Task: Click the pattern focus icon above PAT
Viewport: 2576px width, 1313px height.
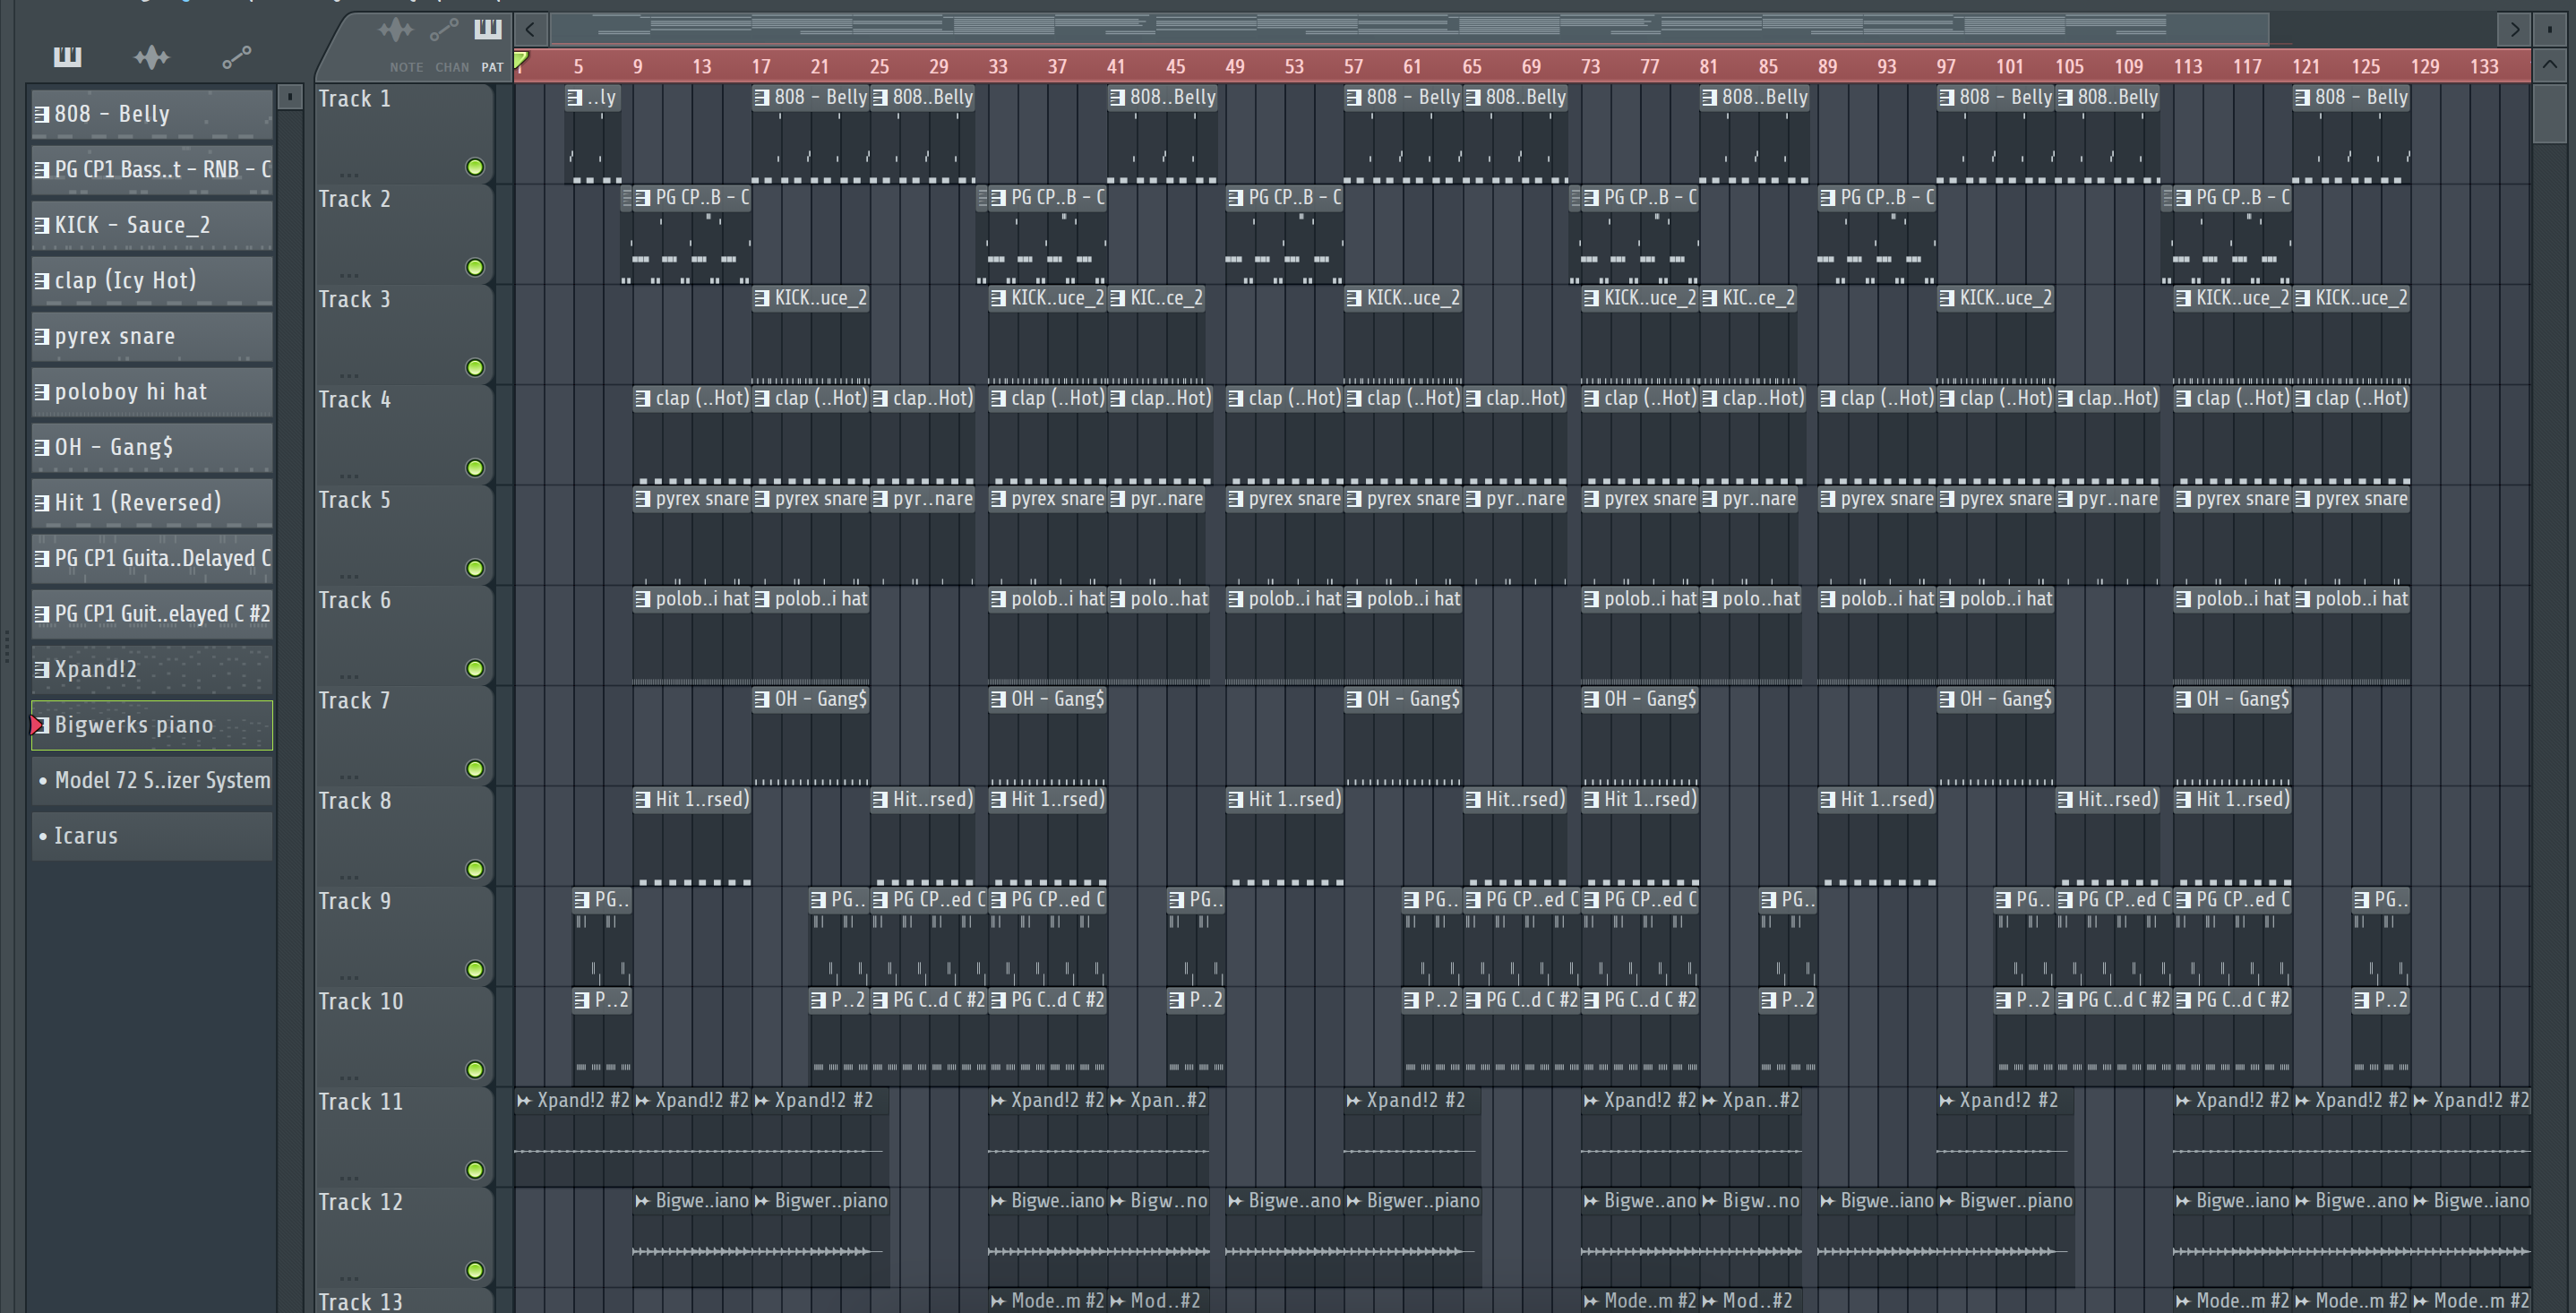Action: [x=488, y=28]
